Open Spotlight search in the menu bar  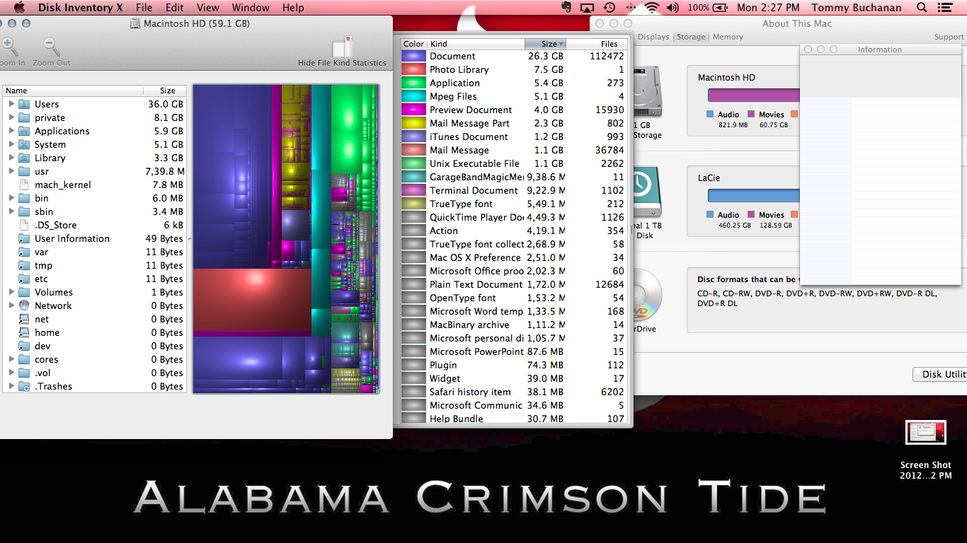click(922, 8)
